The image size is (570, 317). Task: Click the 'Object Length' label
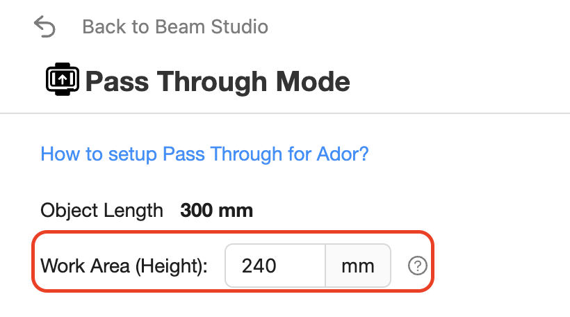(101, 211)
